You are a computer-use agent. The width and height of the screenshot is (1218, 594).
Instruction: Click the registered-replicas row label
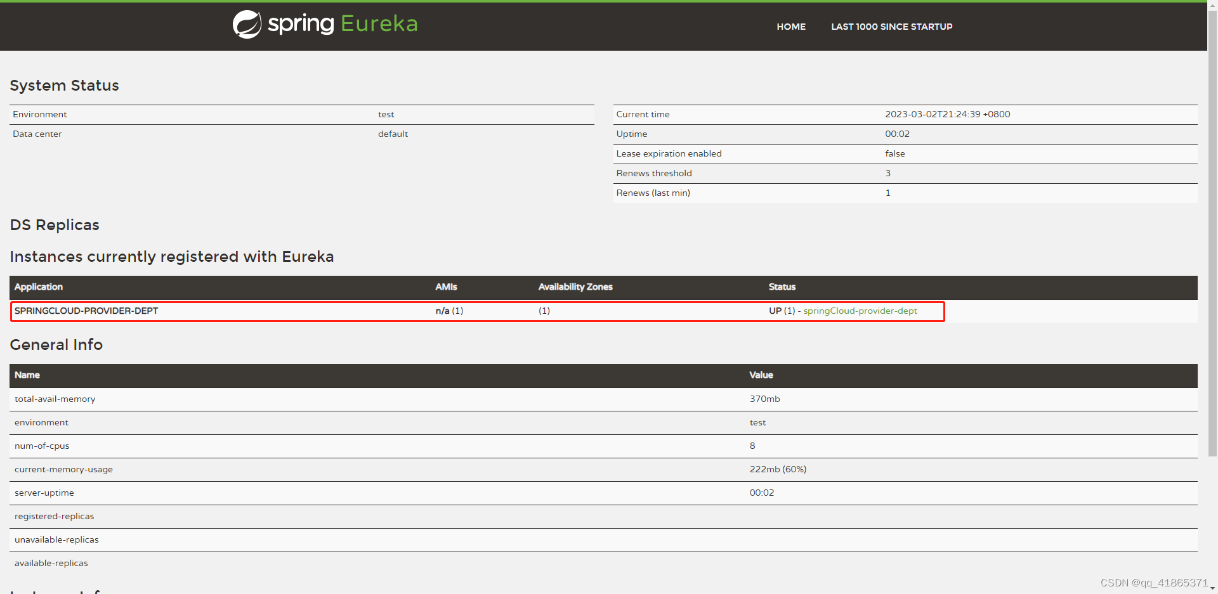click(55, 516)
